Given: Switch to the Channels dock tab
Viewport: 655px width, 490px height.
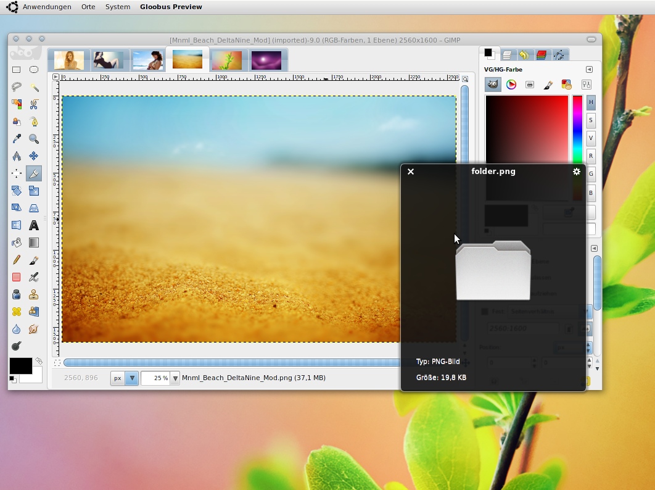Looking at the screenshot, I should (x=542, y=55).
